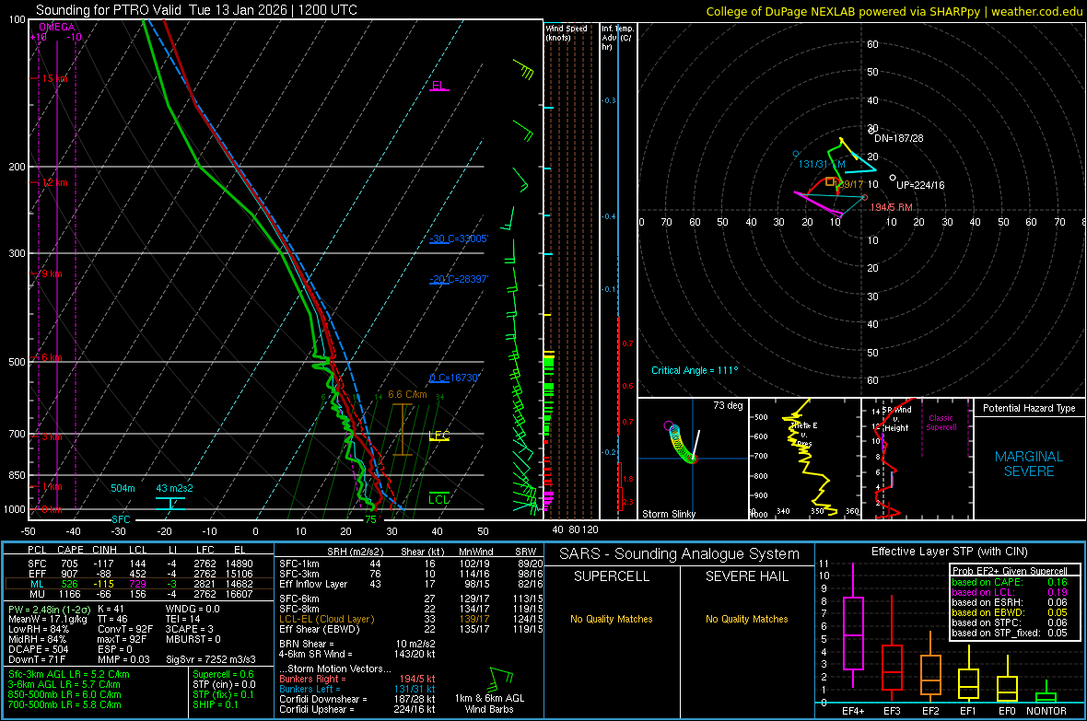Click the 'Eff Inflow Layer' row label
The width and height of the screenshot is (1087, 721).
point(313,584)
